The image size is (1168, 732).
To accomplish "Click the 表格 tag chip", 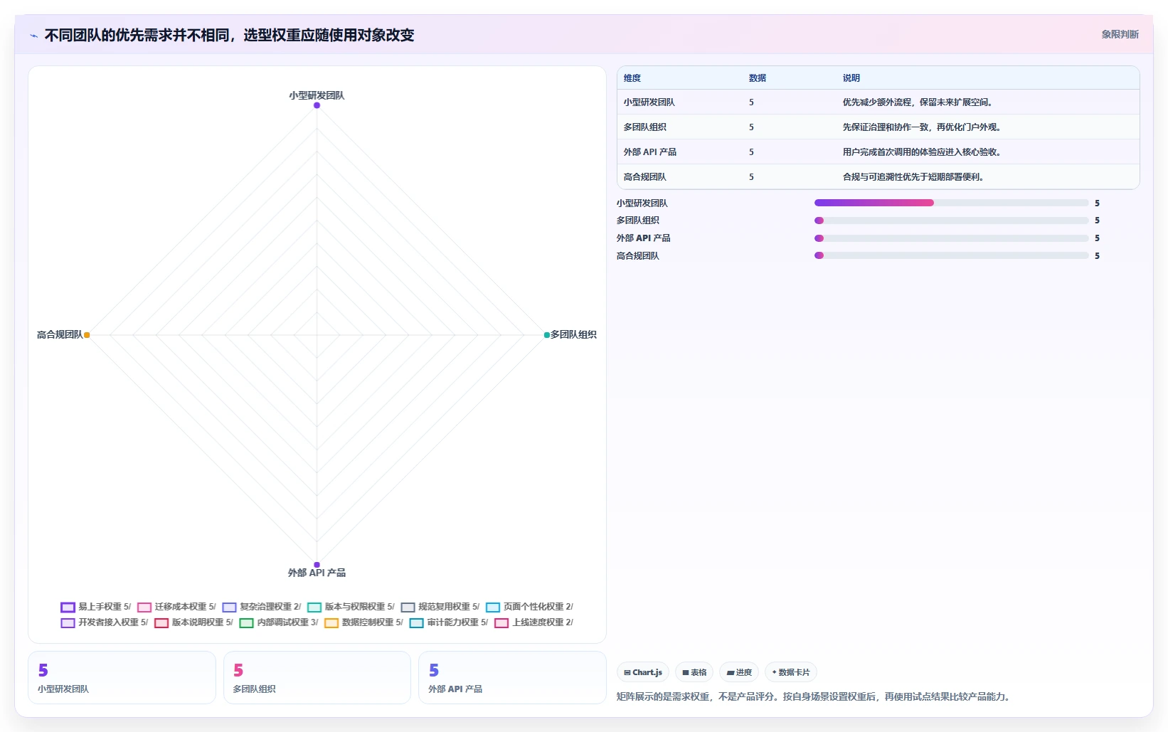I will [x=694, y=672].
